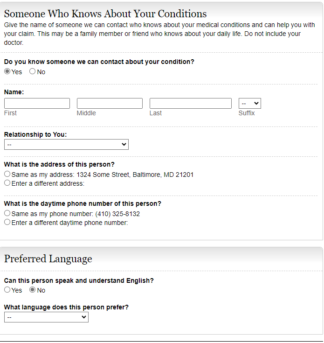324x343 pixels.
Task: Click the 'Someone Who Knows About Your Conditions' heading
Action: click(x=105, y=14)
